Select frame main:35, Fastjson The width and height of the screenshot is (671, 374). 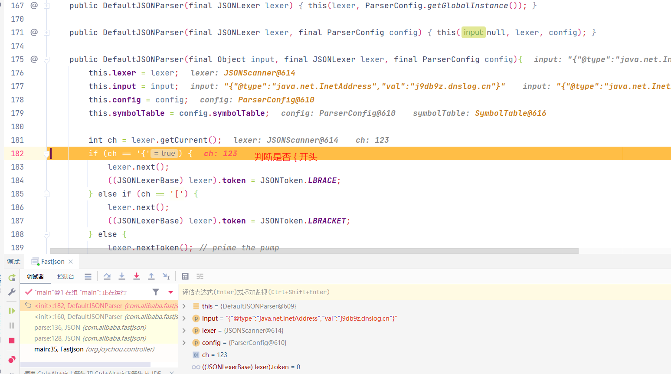[x=99, y=349]
